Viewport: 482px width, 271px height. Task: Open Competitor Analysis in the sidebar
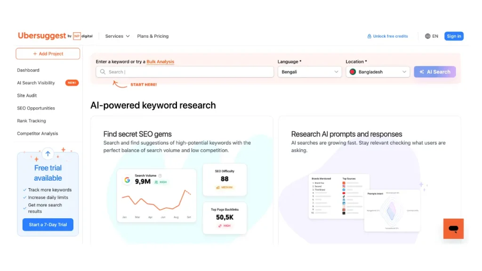point(38,133)
